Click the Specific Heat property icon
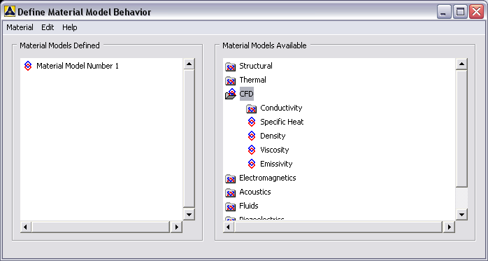This screenshot has width=488, height=261. point(252,122)
